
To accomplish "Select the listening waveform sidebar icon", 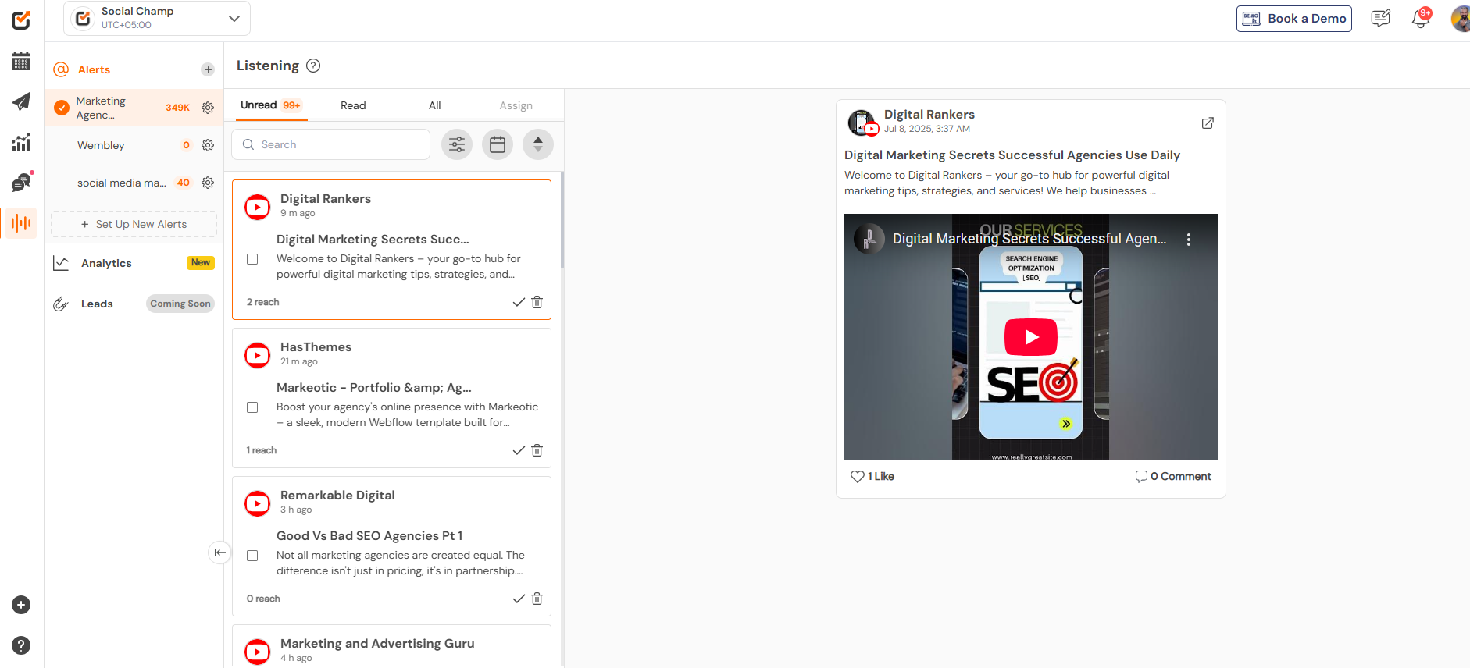I will pos(21,223).
